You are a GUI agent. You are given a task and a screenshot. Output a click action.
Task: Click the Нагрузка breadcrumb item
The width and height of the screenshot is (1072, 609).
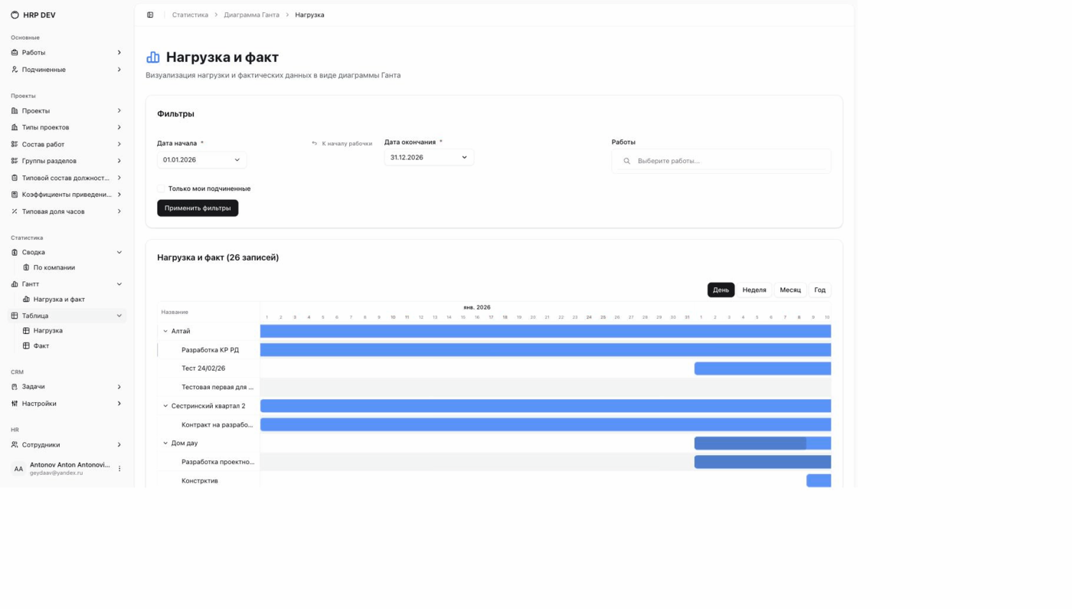[x=309, y=15]
